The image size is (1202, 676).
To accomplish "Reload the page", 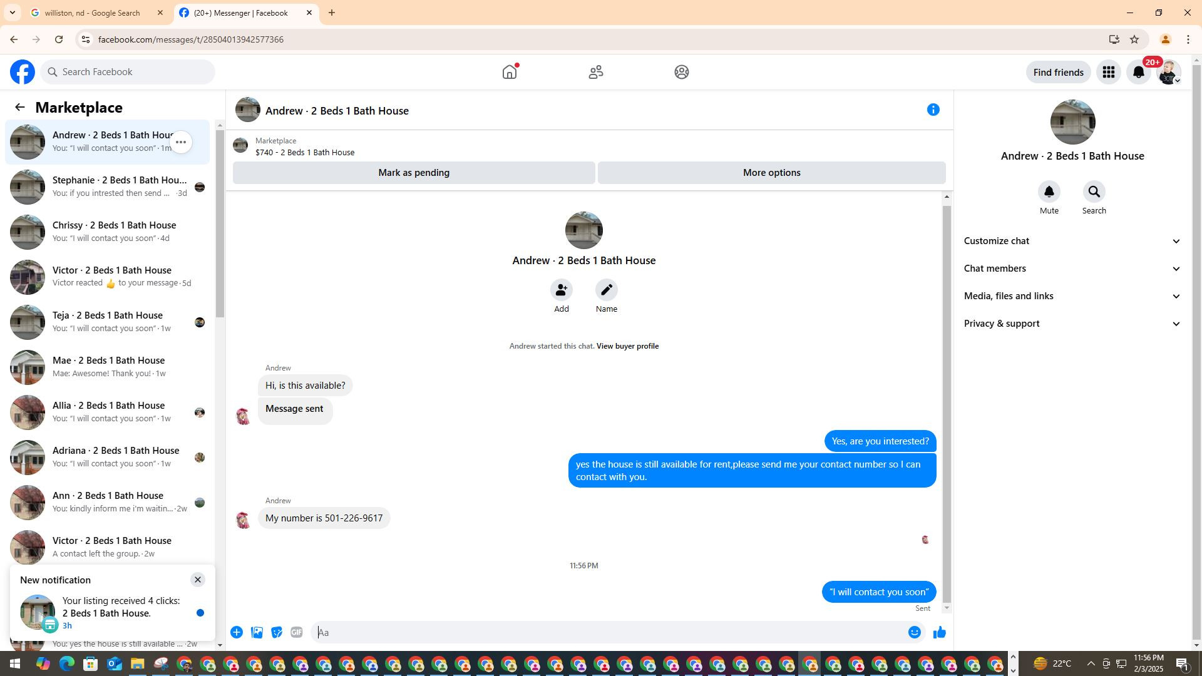I will point(59,39).
